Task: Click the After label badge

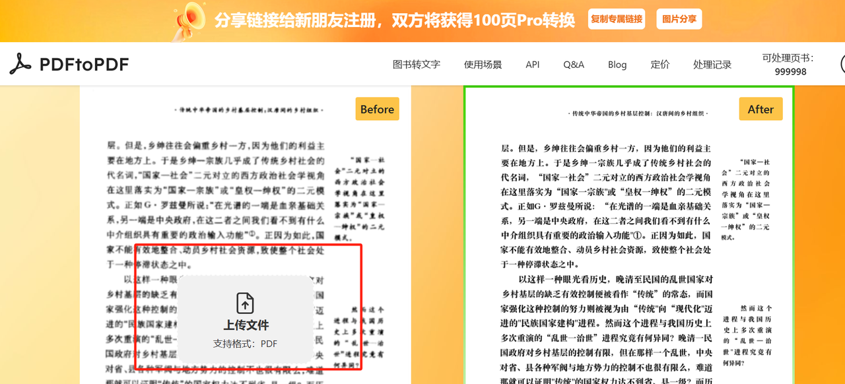Action: (760, 110)
